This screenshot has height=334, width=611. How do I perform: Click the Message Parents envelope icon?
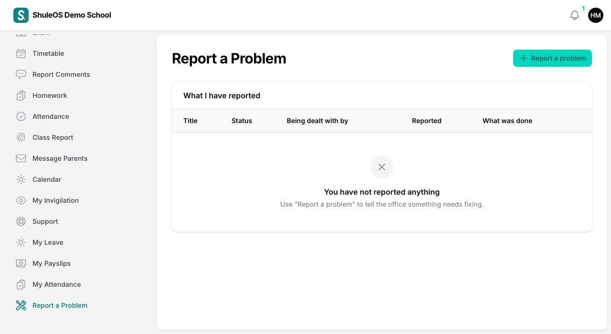pyautogui.click(x=21, y=158)
